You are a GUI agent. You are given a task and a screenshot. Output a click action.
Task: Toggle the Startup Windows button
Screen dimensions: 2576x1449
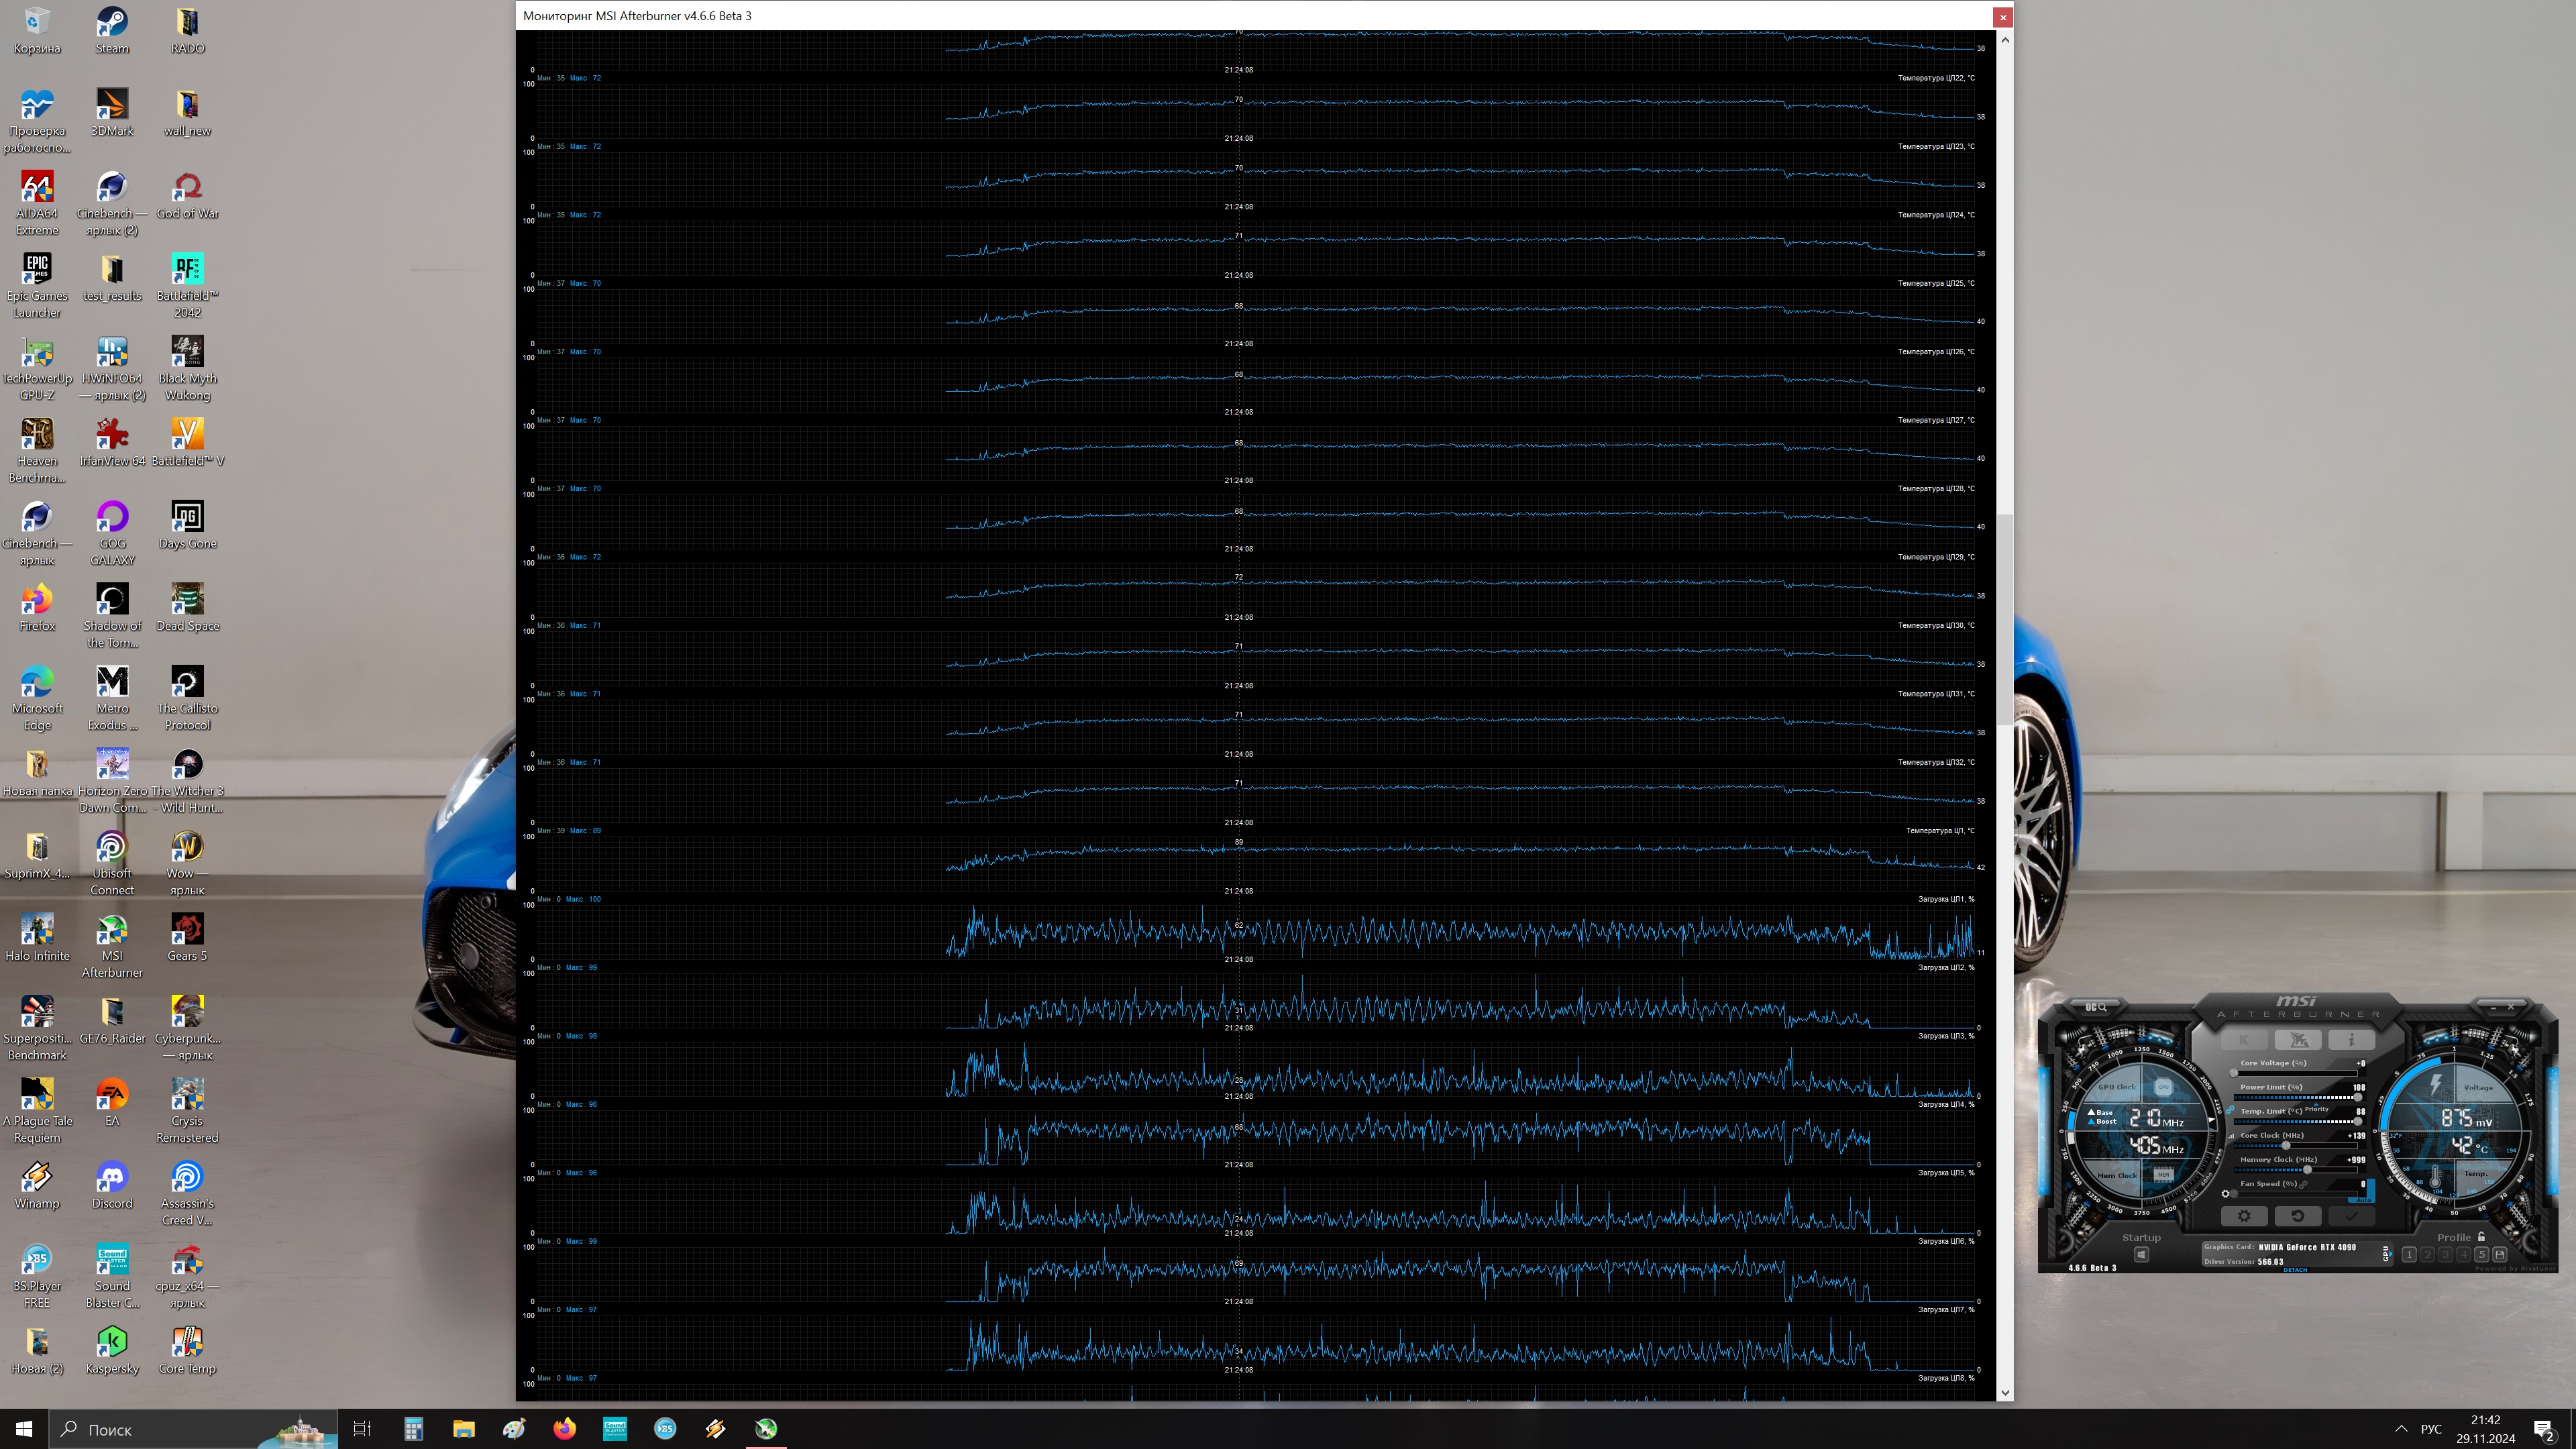[x=2142, y=1254]
